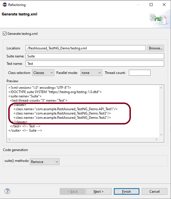Click the preview horizontal scrollbar right arrow

click(x=156, y=140)
